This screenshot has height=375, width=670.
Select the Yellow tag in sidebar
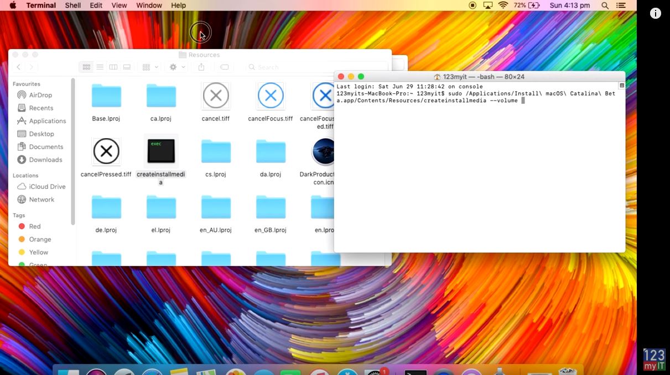pos(38,252)
